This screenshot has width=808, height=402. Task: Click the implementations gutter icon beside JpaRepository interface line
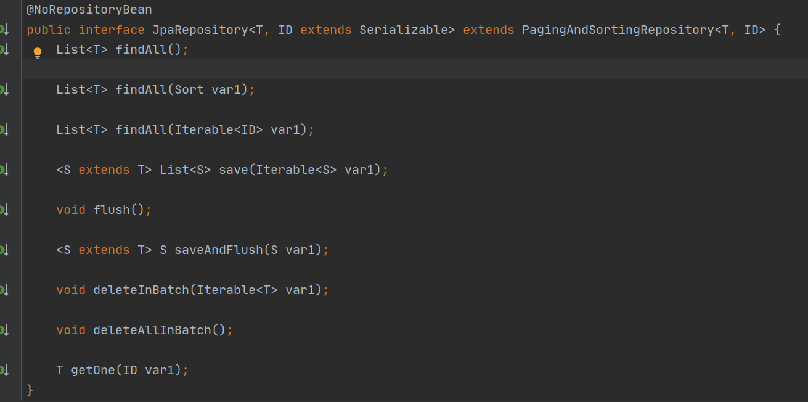pyautogui.click(x=4, y=29)
